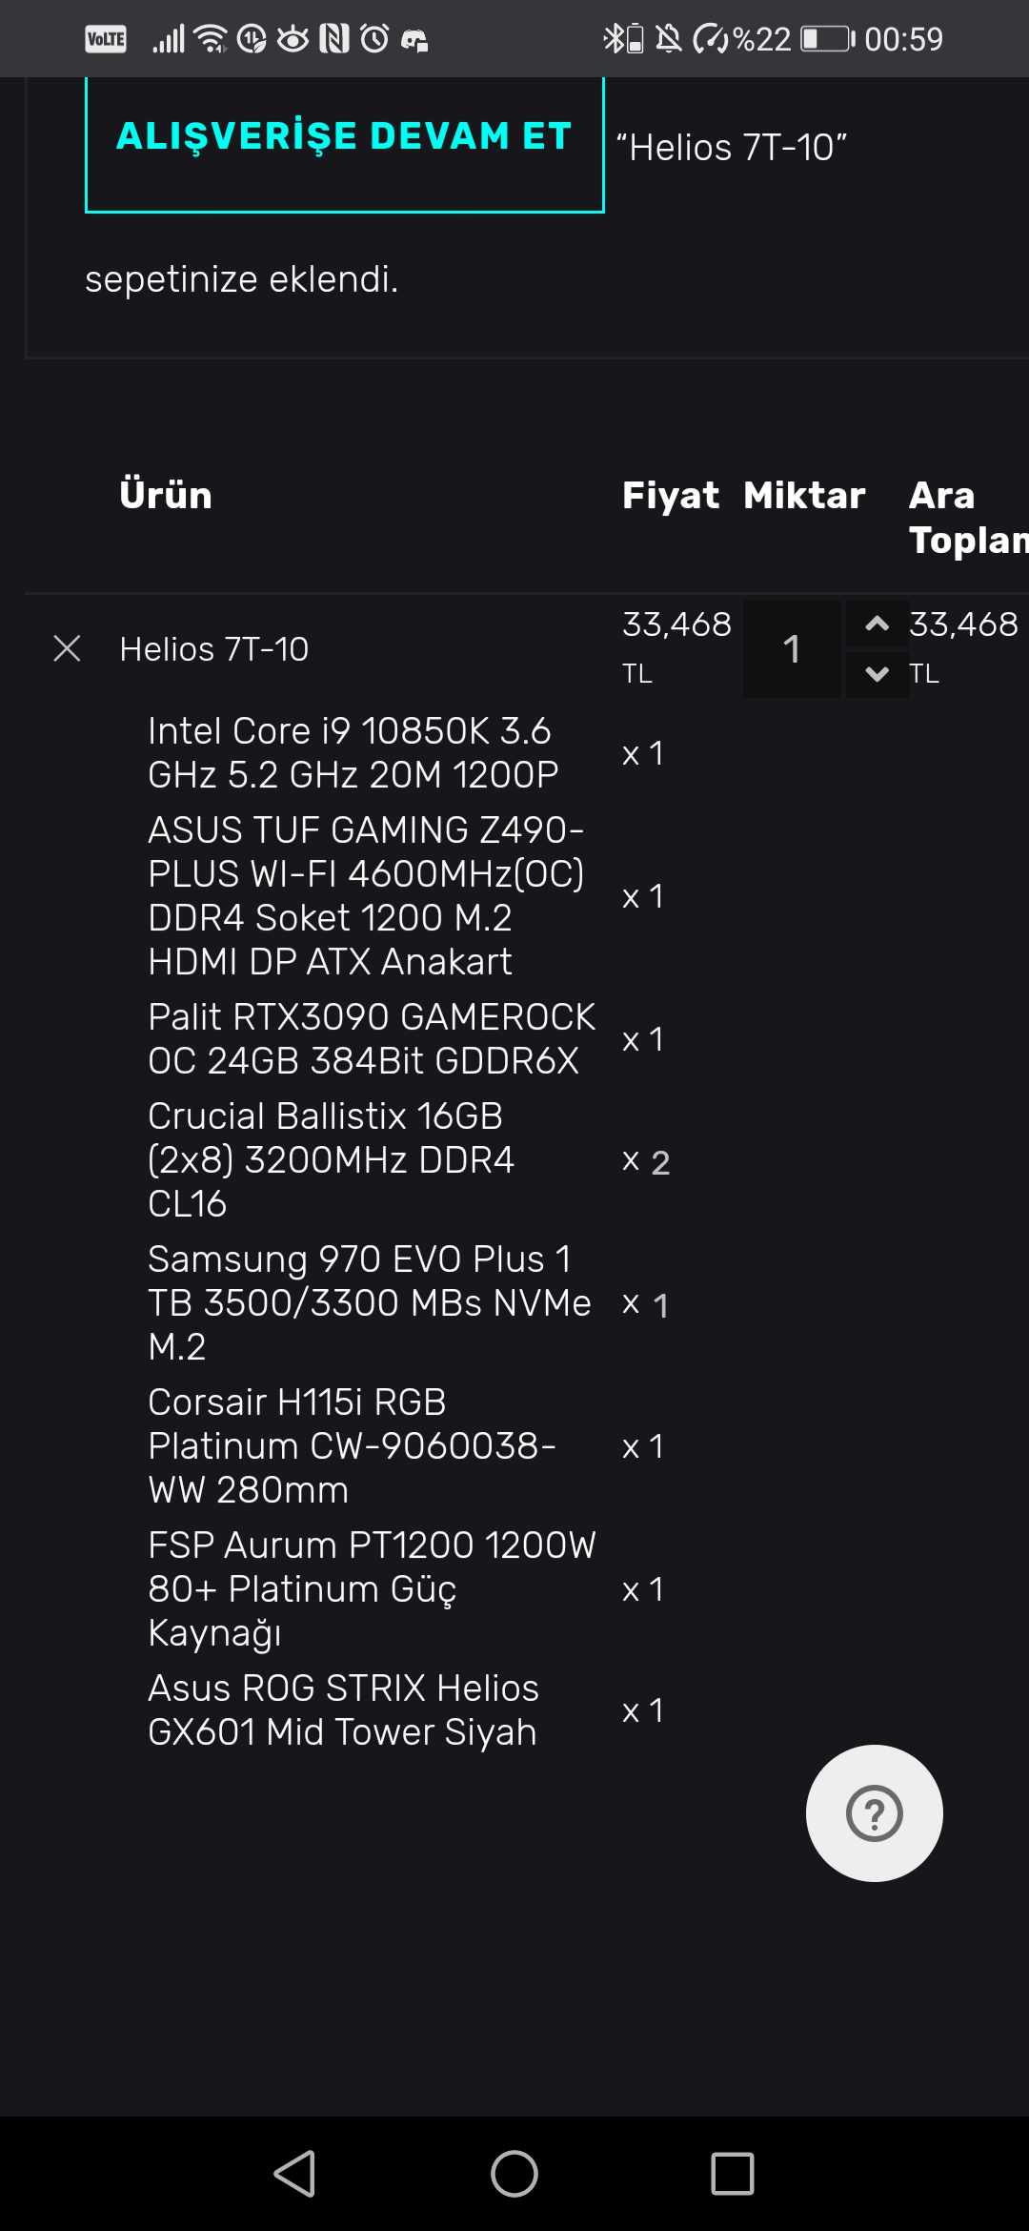
Task: Open the help question mark bubble
Action: pyautogui.click(x=874, y=1812)
